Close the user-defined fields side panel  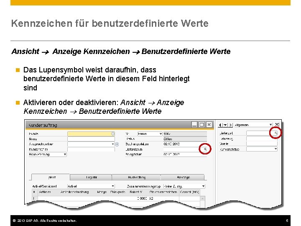(x=277, y=125)
